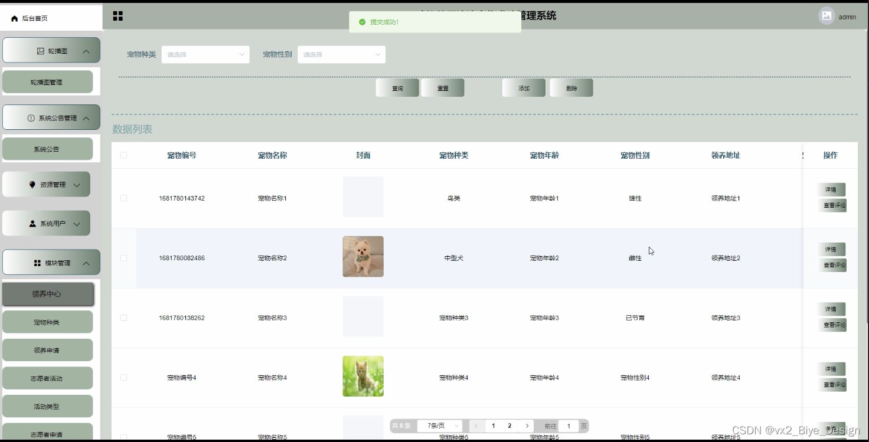Check the row 1681780143742 checkbox
The image size is (869, 442).
123,198
